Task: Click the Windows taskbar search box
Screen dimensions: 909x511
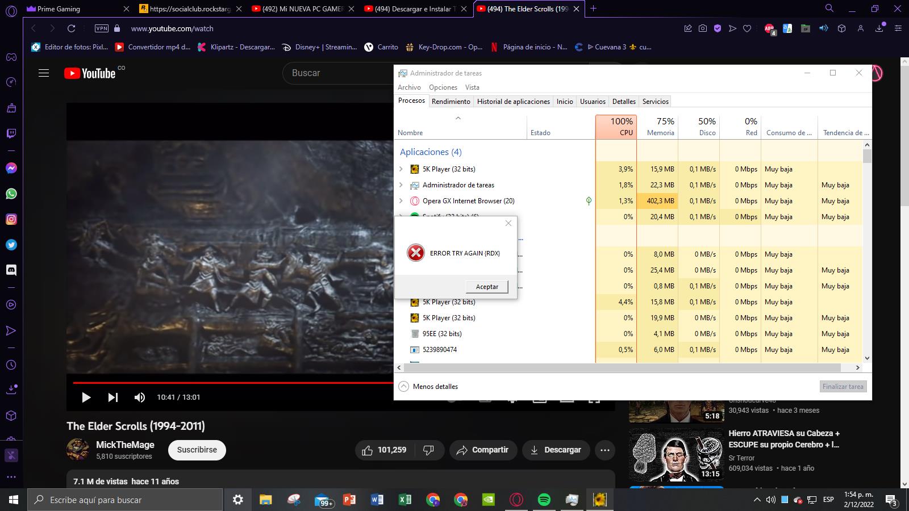Action: pyautogui.click(x=125, y=500)
